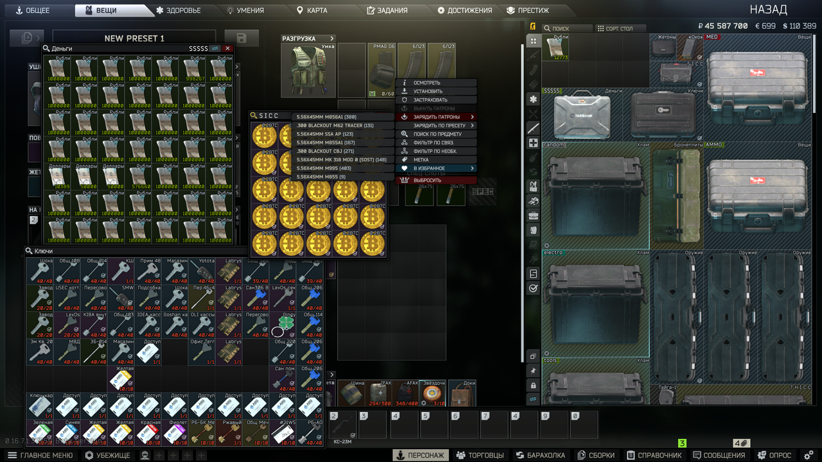
Task: Go to the КАРТА tab
Action: [313, 10]
